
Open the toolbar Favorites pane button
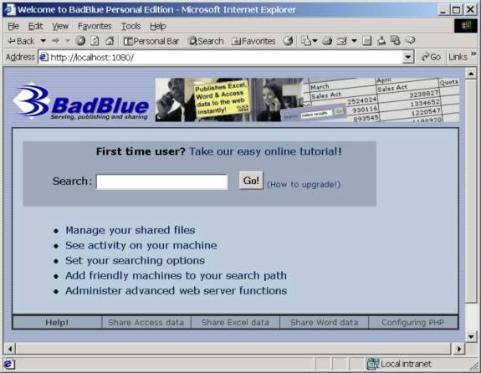(x=253, y=41)
